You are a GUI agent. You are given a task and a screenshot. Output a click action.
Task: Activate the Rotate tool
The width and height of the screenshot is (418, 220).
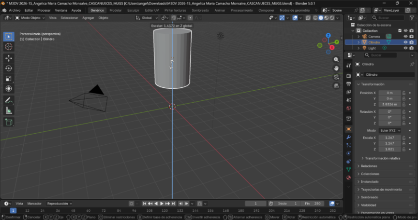[9, 68]
